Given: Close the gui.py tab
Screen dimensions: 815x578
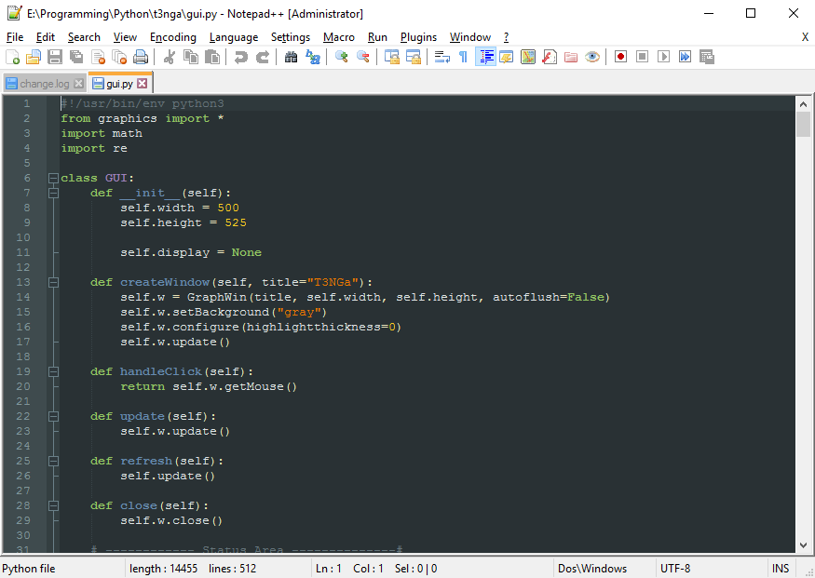Looking at the screenshot, I should 143,84.
